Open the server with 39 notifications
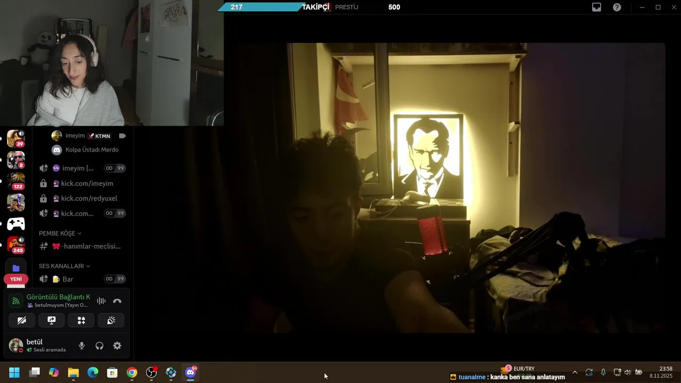The image size is (681, 383). 15,138
